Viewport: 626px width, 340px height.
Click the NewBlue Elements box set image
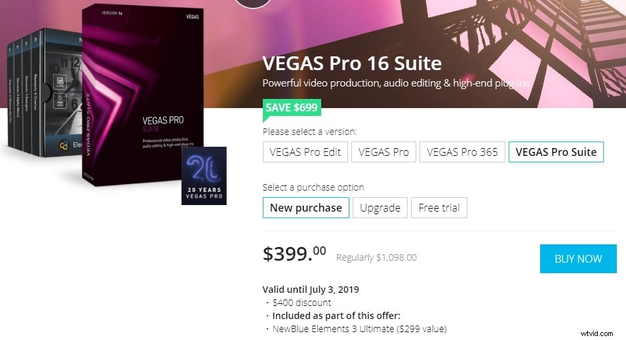tap(45, 92)
